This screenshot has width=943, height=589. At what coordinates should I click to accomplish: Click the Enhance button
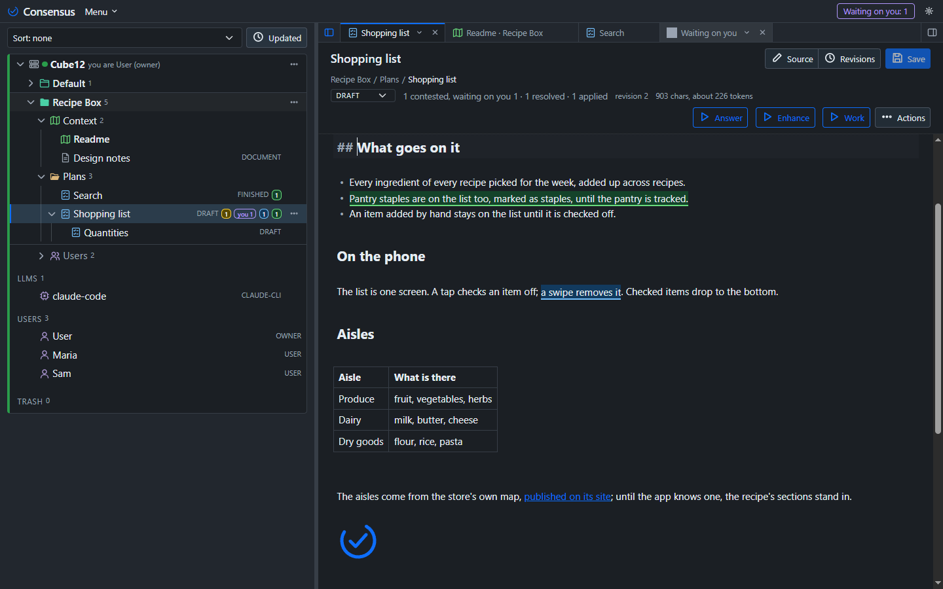[785, 118]
